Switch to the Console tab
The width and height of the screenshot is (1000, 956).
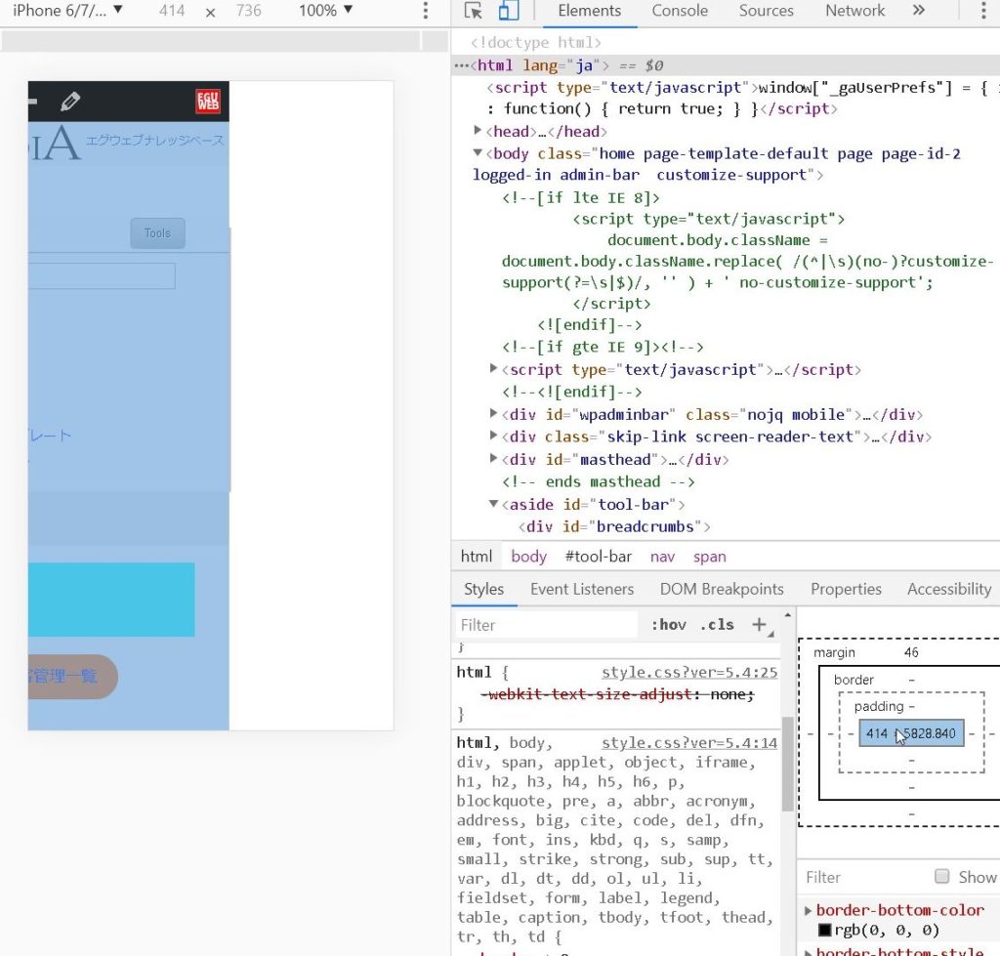click(x=680, y=11)
